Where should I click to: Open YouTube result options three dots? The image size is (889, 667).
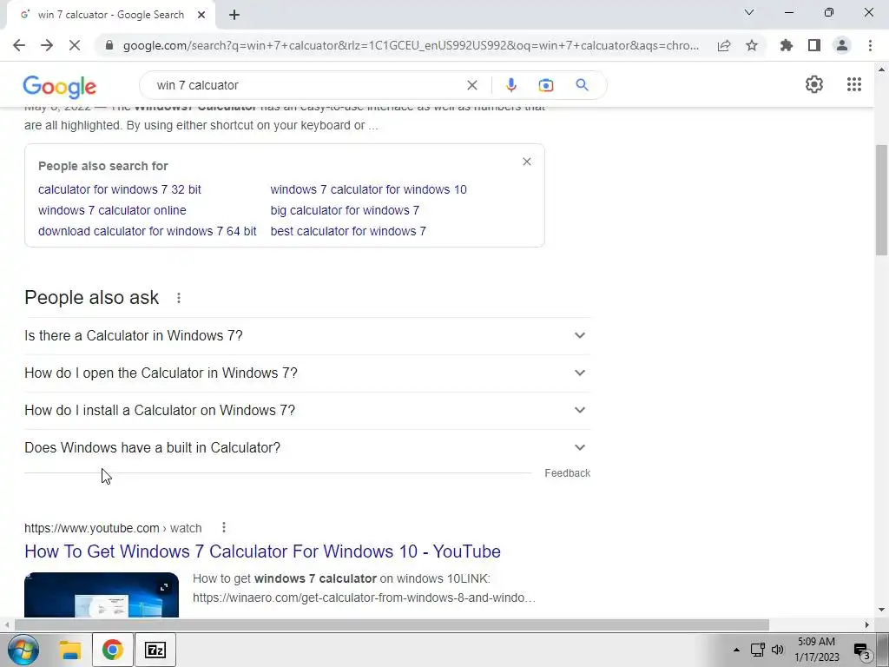click(224, 528)
